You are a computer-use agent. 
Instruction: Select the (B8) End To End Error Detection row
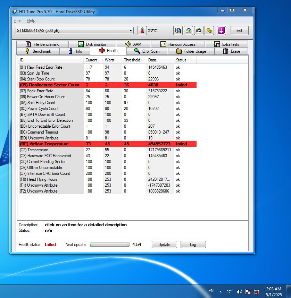click(108, 120)
